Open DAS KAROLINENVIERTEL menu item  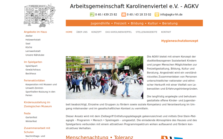pyautogui.click(x=119, y=32)
